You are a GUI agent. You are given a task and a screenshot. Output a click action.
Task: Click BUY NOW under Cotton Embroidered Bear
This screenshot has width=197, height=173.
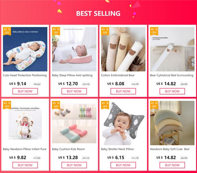123,91
